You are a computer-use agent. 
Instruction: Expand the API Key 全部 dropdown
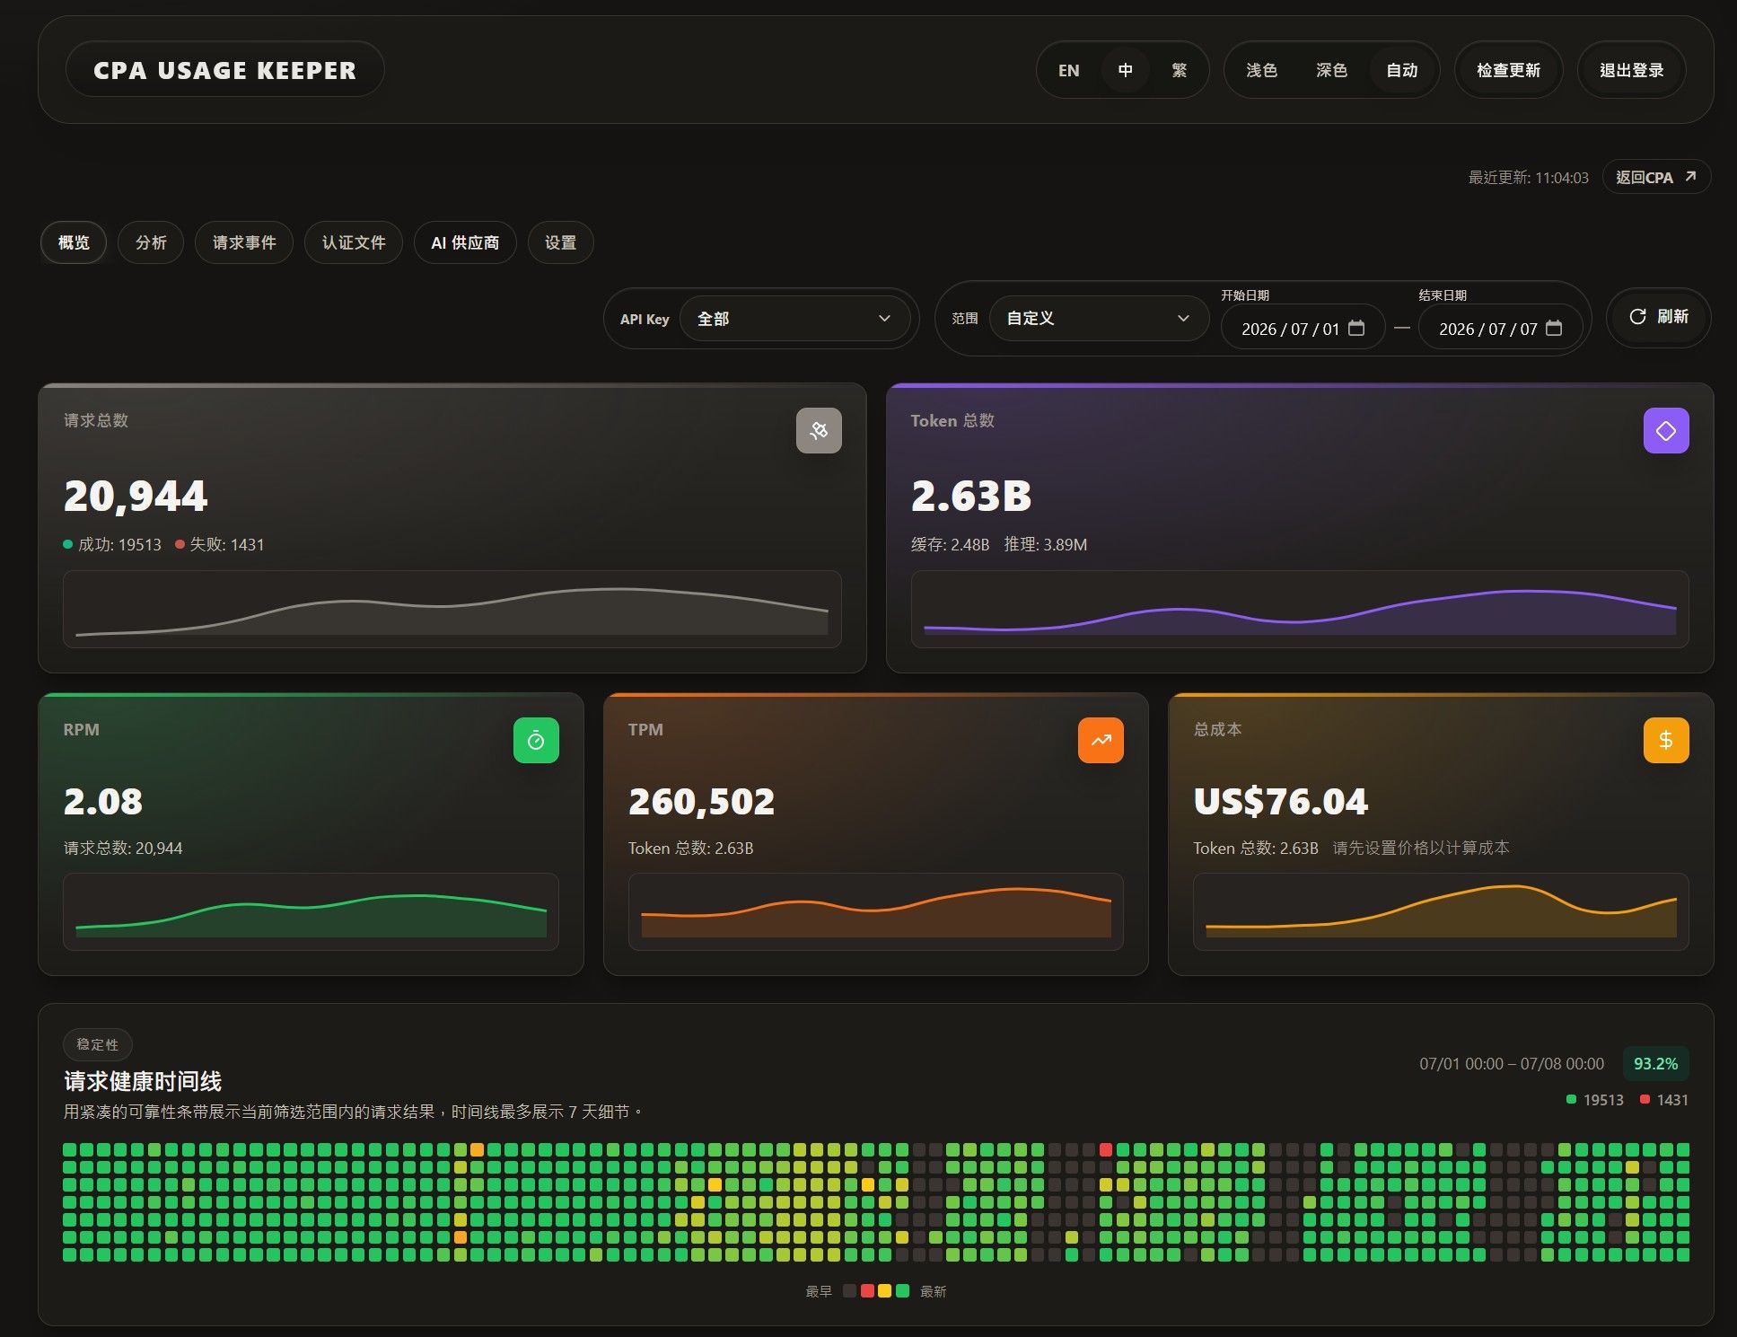tap(794, 319)
